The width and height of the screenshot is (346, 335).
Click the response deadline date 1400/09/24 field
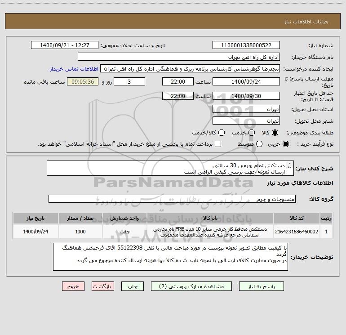tap(246, 81)
